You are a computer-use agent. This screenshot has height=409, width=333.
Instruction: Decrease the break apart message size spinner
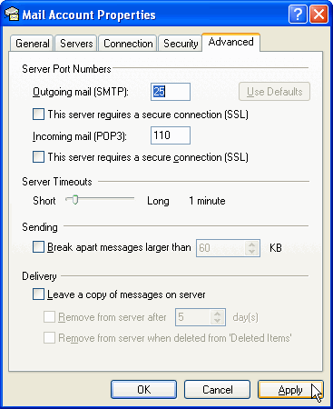[251, 252]
